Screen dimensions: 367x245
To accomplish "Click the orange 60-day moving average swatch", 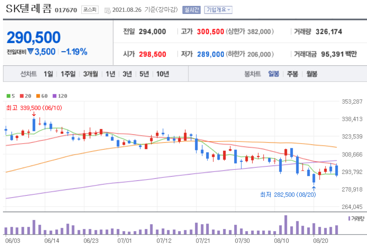I will (38, 96).
